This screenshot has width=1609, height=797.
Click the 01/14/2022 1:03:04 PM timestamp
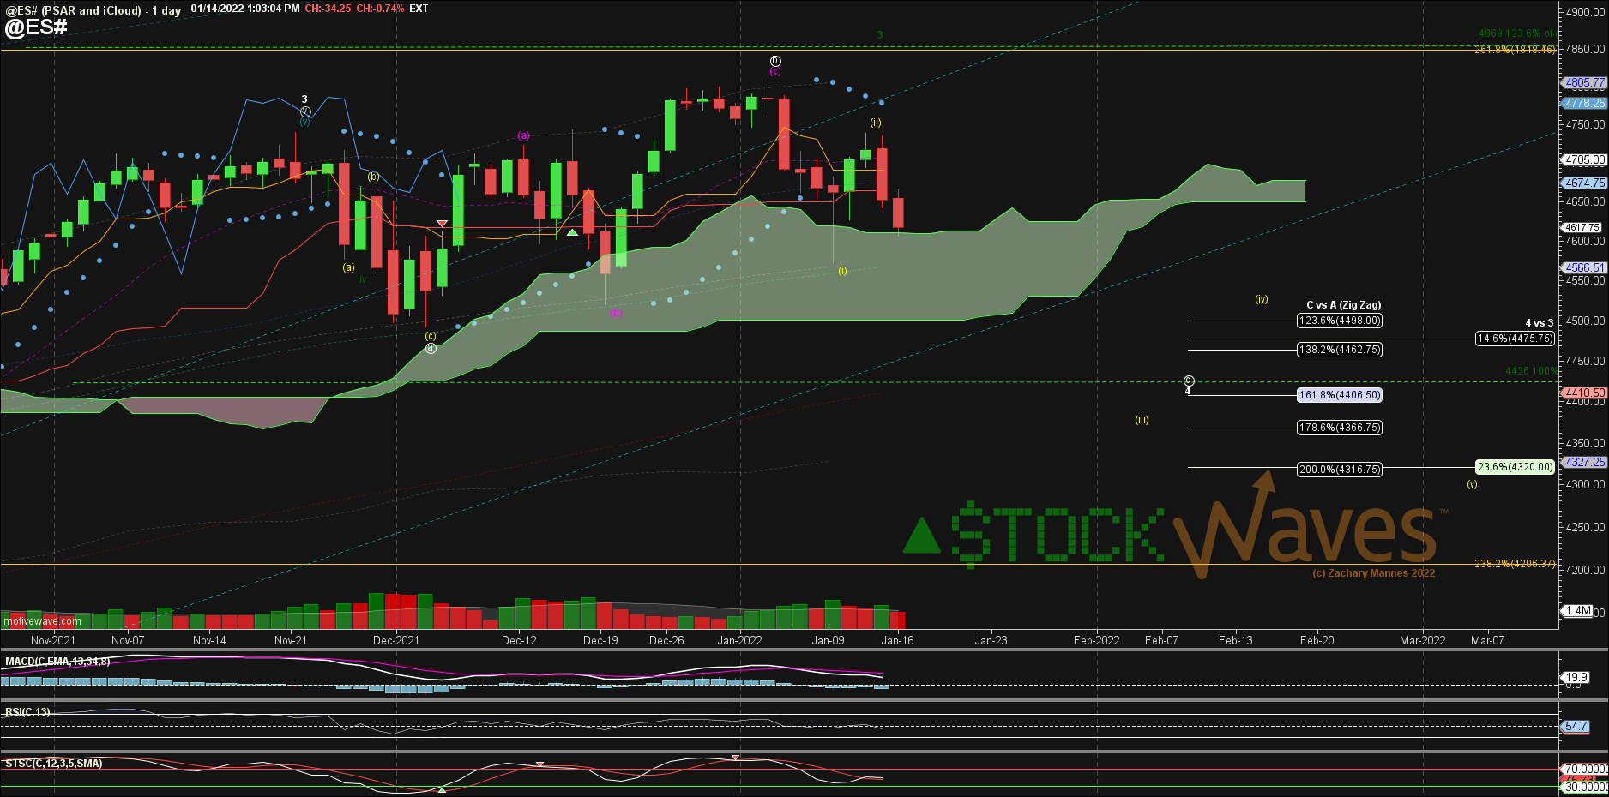245,9
